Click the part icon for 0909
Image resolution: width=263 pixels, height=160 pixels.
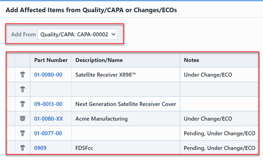pyautogui.click(x=23, y=148)
